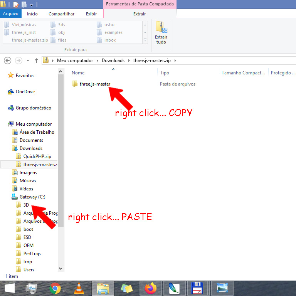The width and height of the screenshot is (296, 296).
Task: Sort by the Nome column header
Action: (x=78, y=73)
